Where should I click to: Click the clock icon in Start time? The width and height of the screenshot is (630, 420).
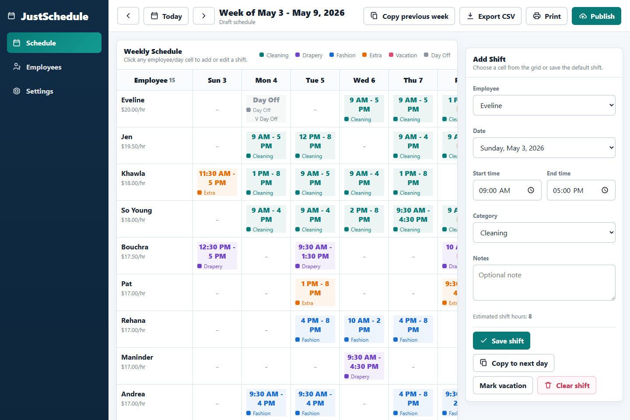[531, 190]
